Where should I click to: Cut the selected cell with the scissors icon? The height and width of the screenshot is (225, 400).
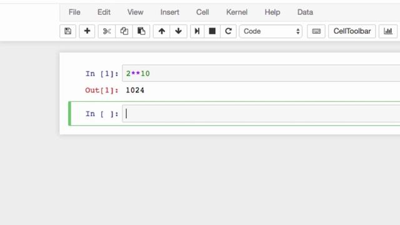(107, 31)
